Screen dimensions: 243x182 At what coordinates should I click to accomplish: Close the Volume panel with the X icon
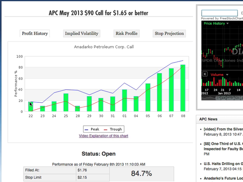(205, 74)
